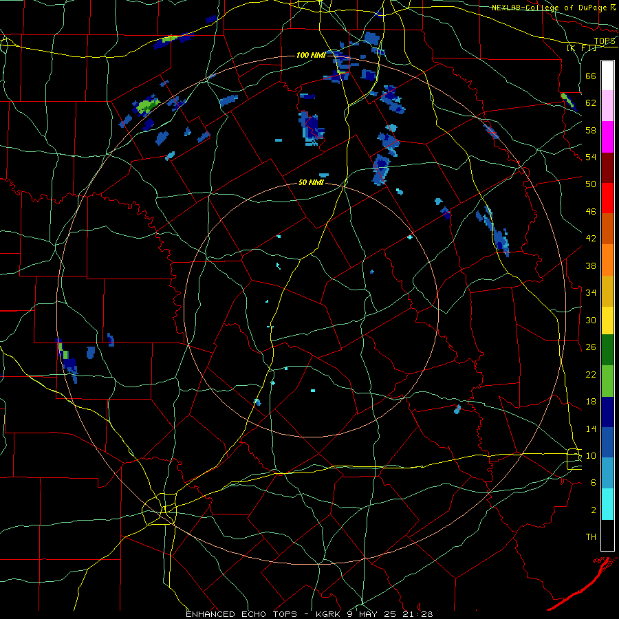Screen dimensions: 619x619
Task: Click the legend value '18'
Action: point(591,402)
